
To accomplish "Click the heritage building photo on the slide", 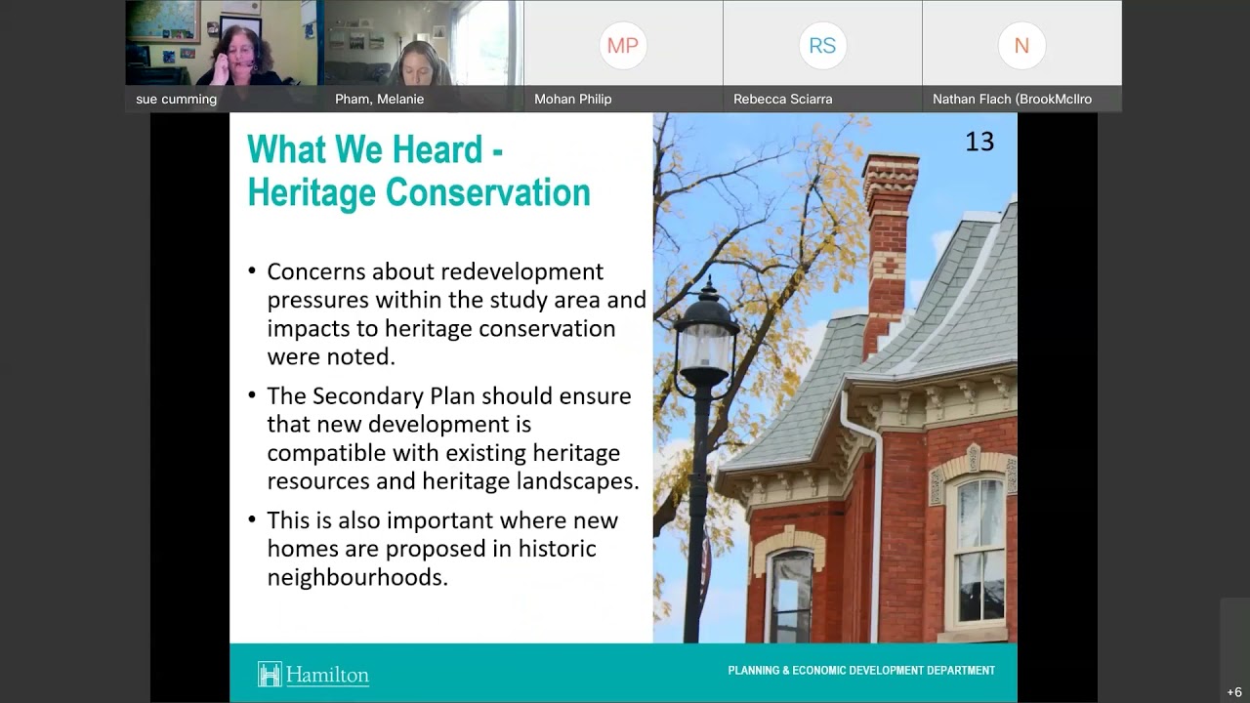I will tap(835, 378).
